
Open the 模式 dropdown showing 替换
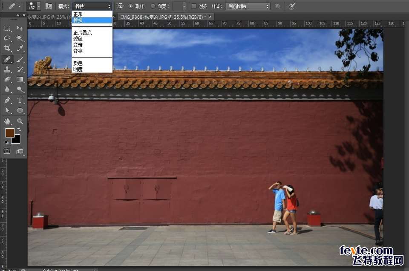92,6
